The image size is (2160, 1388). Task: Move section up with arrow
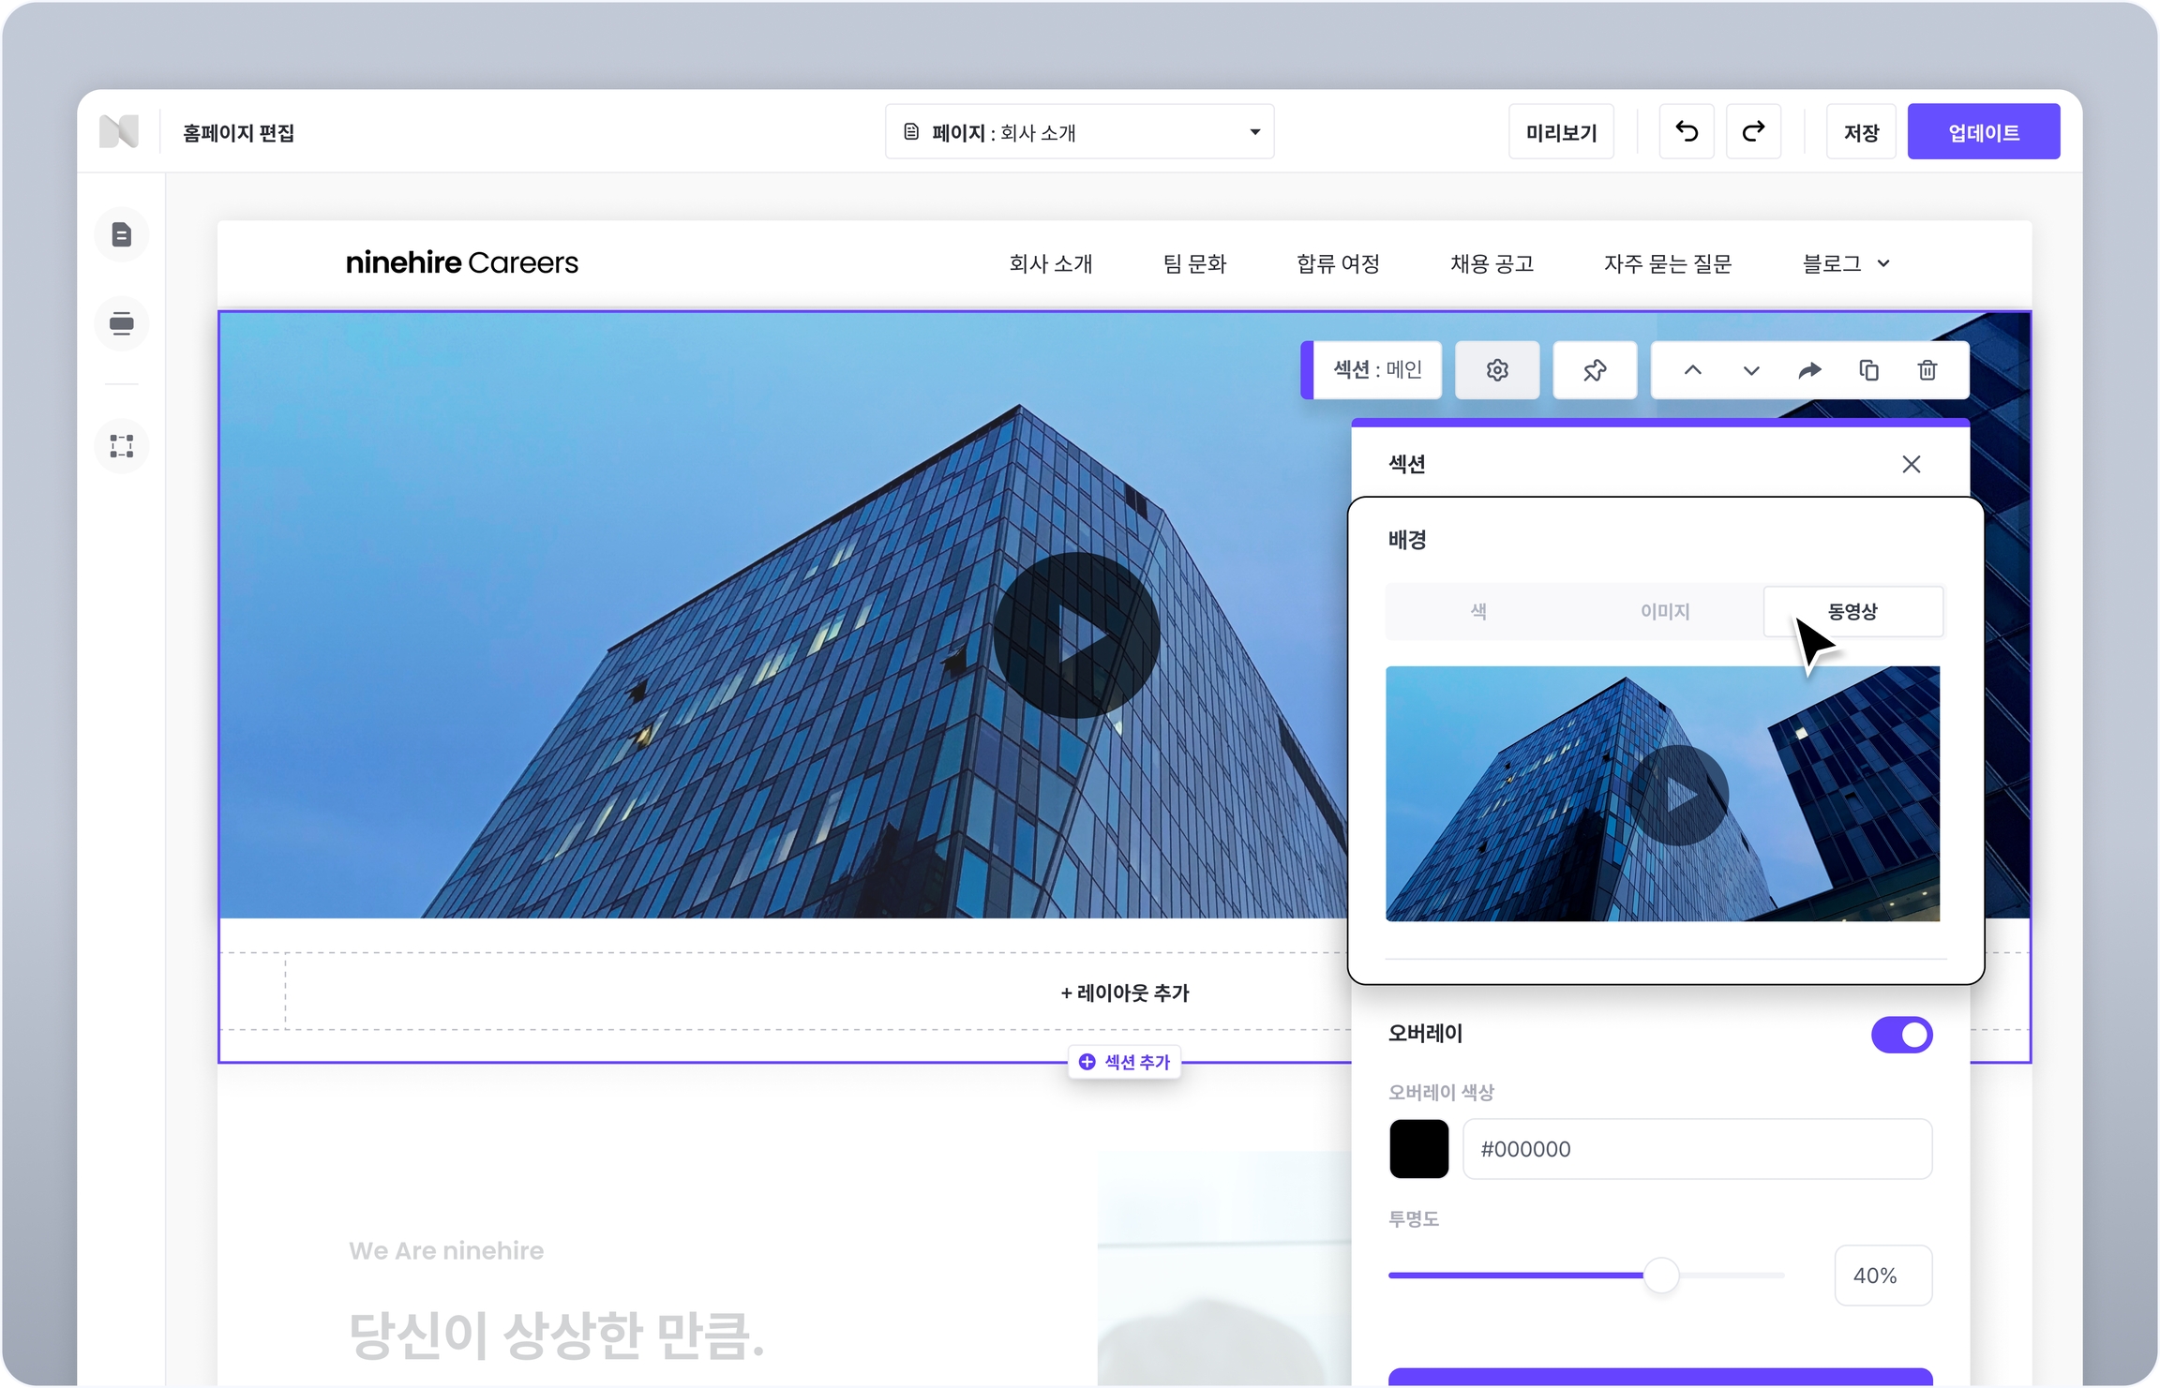point(1692,370)
